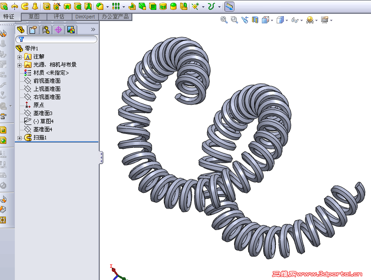Image resolution: width=371 pixels, height=280 pixels.
Task: Switch to the DimXpert tab
Action: tap(85, 17)
